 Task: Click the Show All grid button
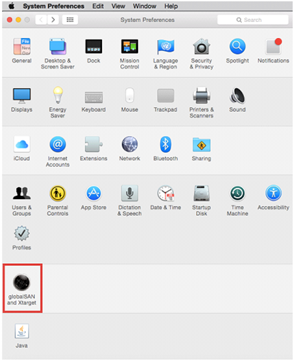pyautogui.click(x=70, y=20)
